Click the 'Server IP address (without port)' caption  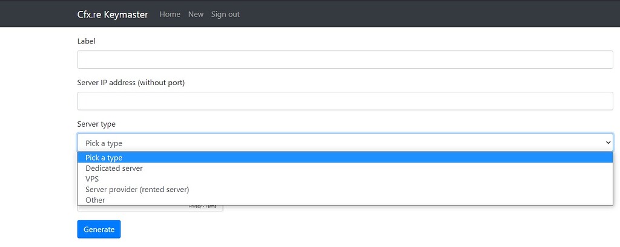point(131,82)
